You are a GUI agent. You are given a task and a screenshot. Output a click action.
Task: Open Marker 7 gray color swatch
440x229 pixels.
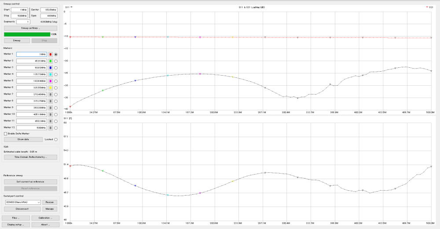pyautogui.click(x=51, y=95)
